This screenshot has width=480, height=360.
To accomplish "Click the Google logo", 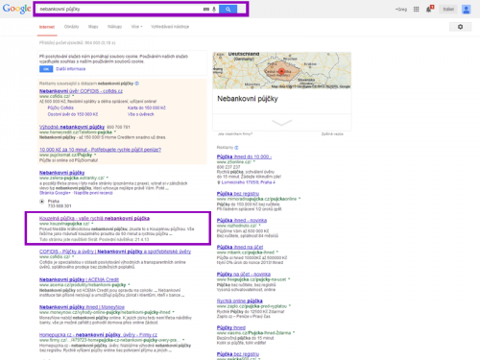I will click(x=16, y=9).
